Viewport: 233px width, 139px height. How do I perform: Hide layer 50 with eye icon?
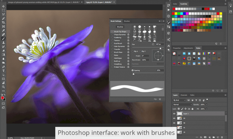tap(174, 118)
